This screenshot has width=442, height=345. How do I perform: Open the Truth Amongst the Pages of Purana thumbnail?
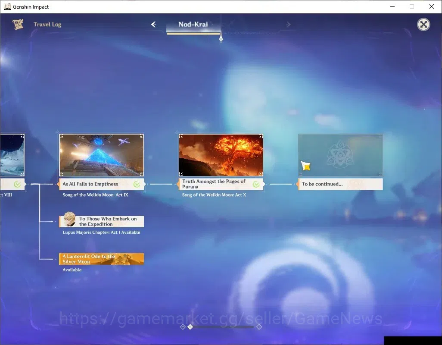(x=221, y=155)
